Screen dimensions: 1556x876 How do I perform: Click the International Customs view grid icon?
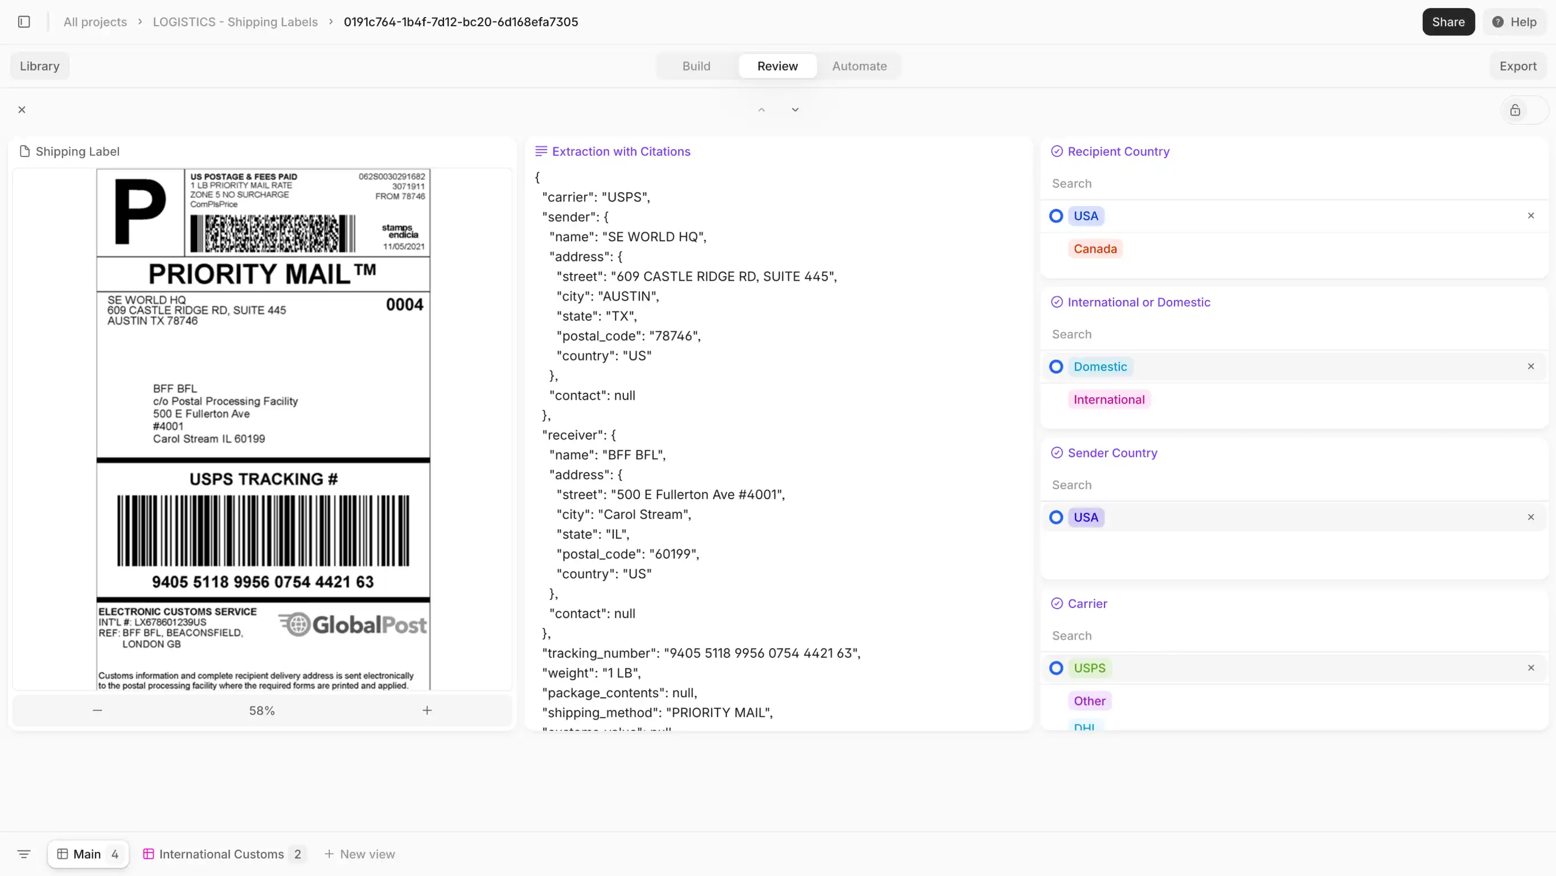148,854
